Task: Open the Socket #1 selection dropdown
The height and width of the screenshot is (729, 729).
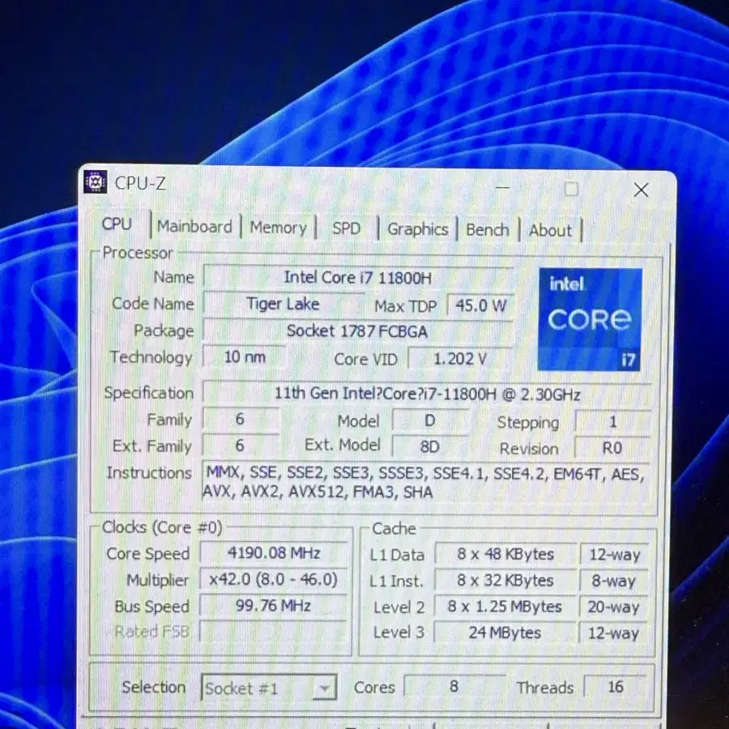Action: 269,688
